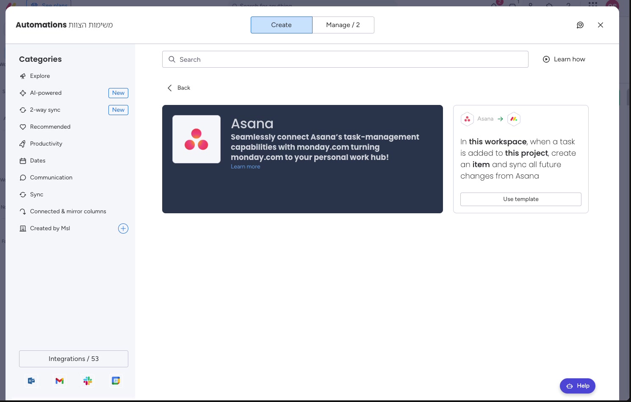Switch to the Manage / 2 tab
Viewport: 631px width, 402px height.
343,25
